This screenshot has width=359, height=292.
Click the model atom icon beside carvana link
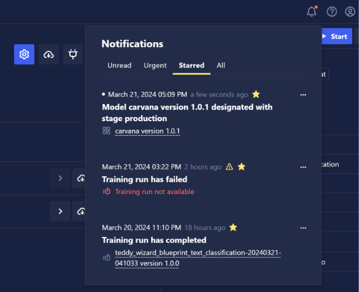coord(106,131)
